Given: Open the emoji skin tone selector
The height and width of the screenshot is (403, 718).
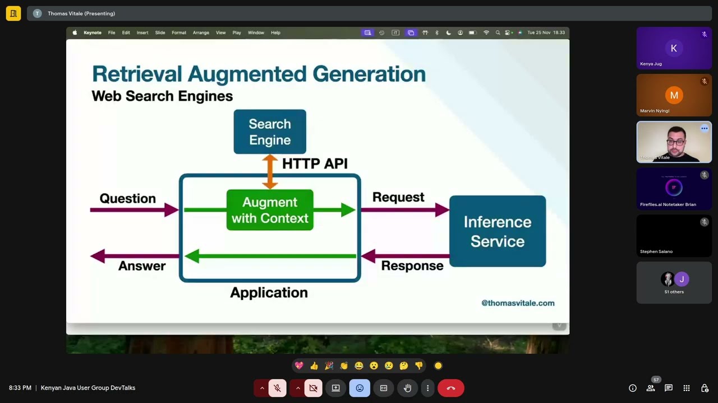Looking at the screenshot, I should coord(438,365).
